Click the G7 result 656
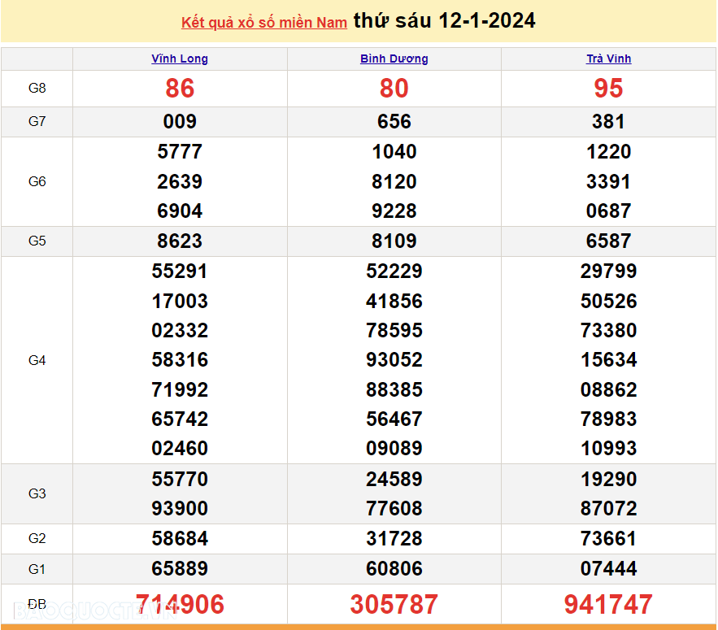Viewport: 718px width, 630px height. [x=394, y=122]
